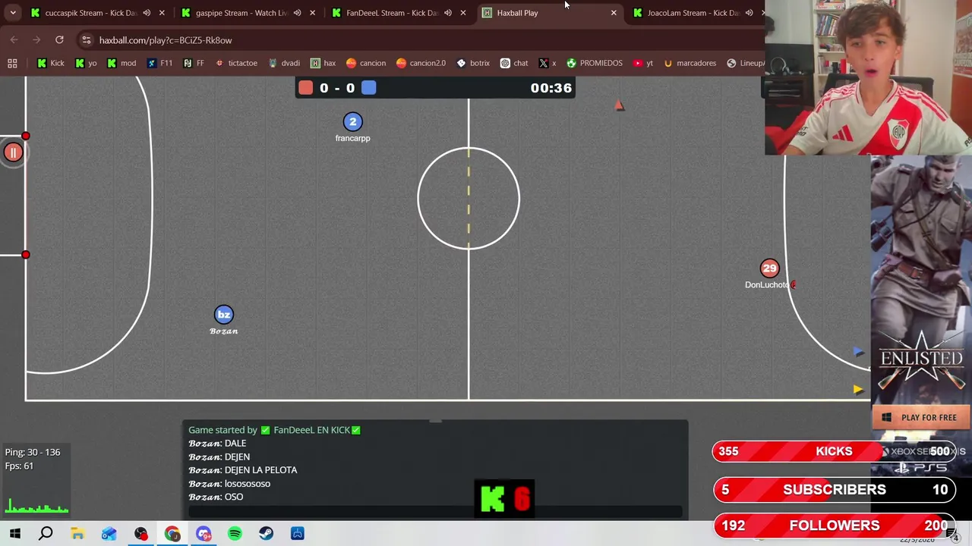Click the 00:36 game timer
This screenshot has width=972, height=546.
551,88
